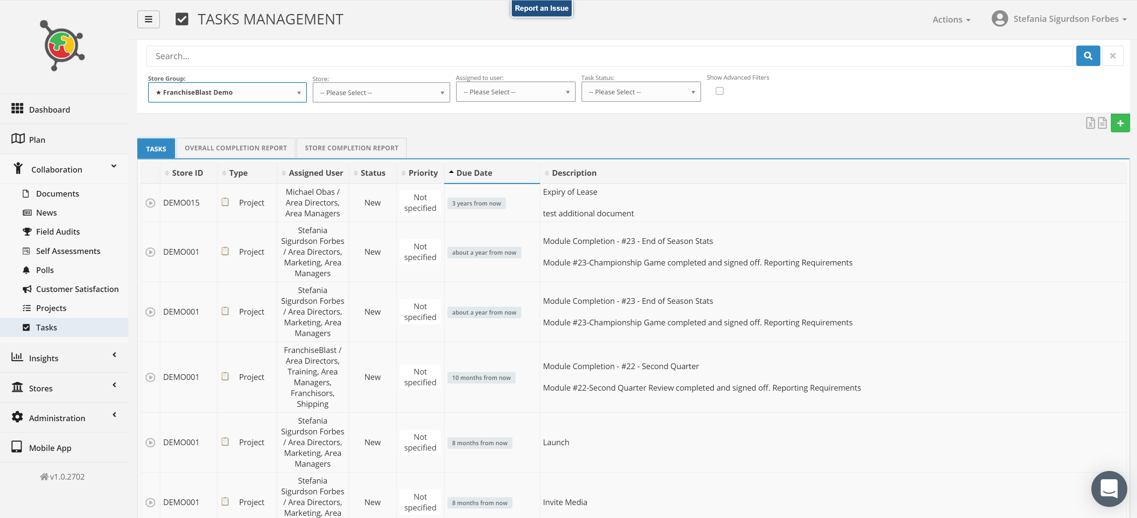The width and height of the screenshot is (1137, 518).
Task: Click the FranchiseBlast puzzle logo
Action: coord(63,46)
